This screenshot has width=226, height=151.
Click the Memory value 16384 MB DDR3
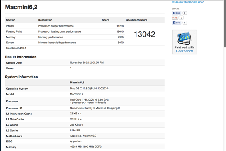coord(86,147)
